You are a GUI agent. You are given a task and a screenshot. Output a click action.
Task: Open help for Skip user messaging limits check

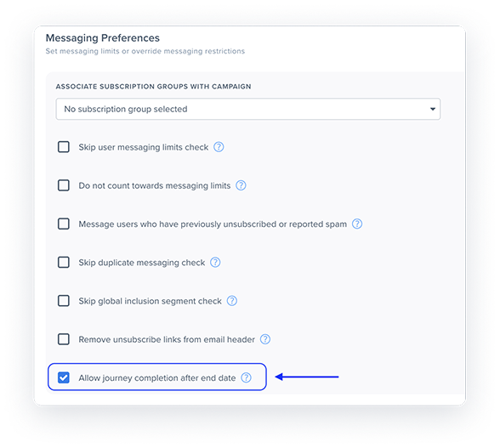tap(219, 147)
